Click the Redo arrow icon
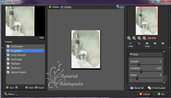This screenshot has height=98, width=171. pyautogui.click(x=139, y=44)
